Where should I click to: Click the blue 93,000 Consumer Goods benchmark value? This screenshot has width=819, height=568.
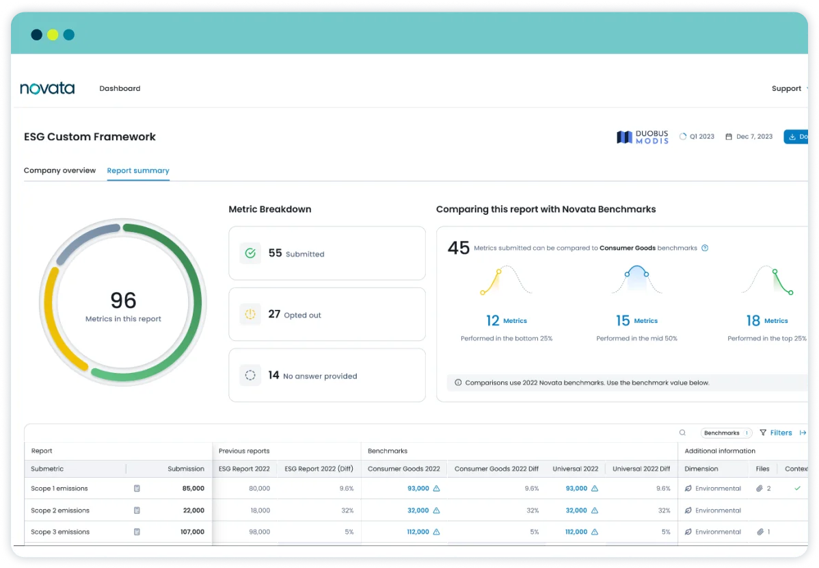click(418, 489)
